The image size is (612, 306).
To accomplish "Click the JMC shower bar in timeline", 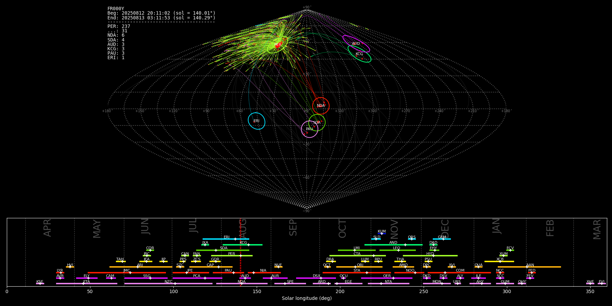I will point(127,273).
